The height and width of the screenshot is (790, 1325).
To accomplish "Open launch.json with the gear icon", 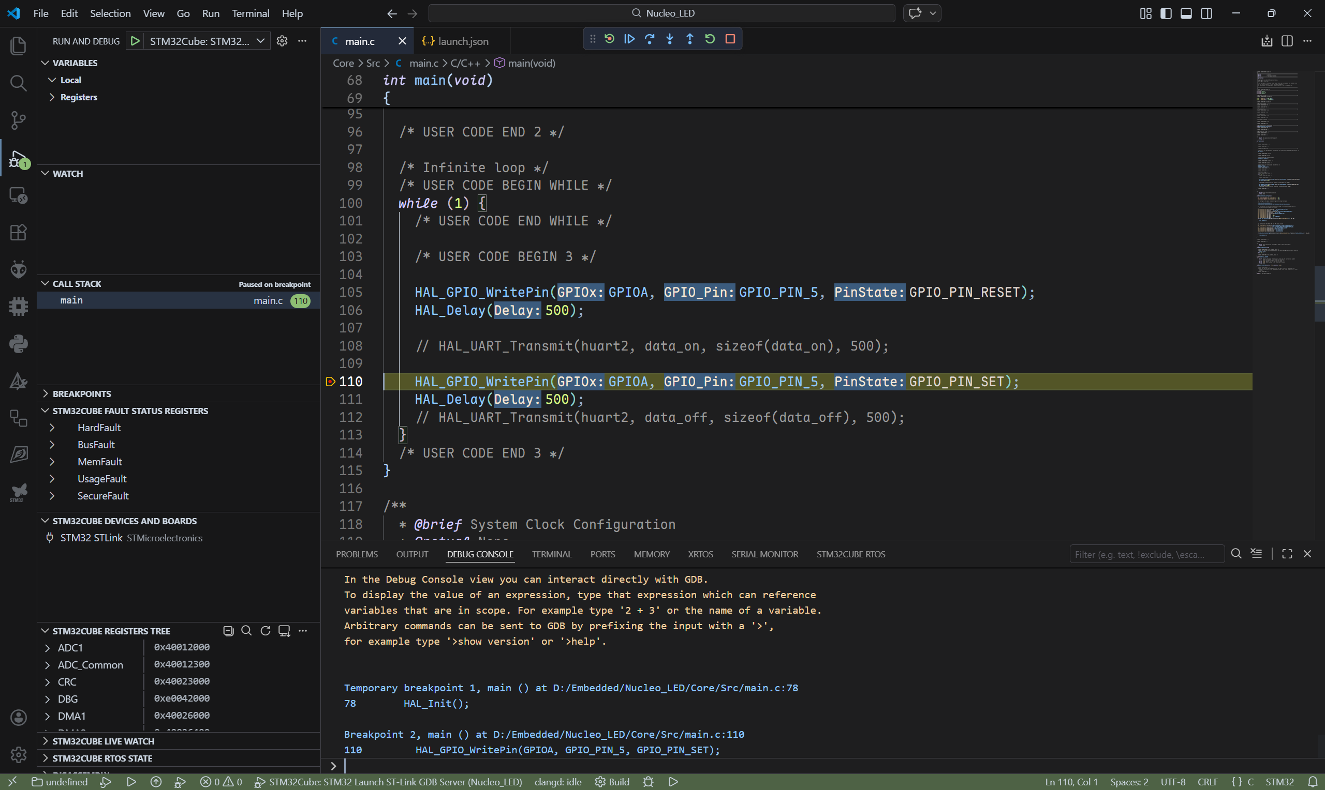I will coord(283,41).
